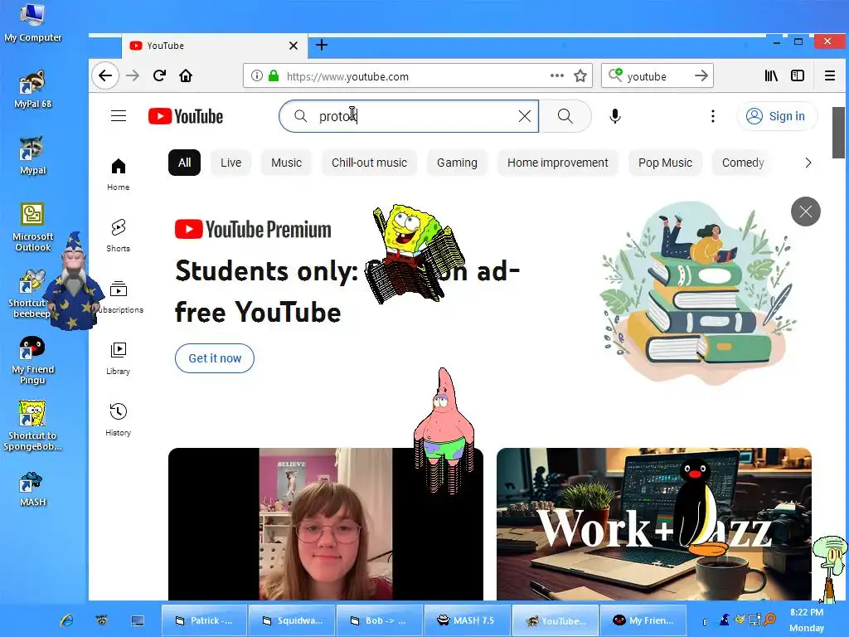Click the YouTube search magnifier button
The image size is (849, 637).
pos(565,116)
